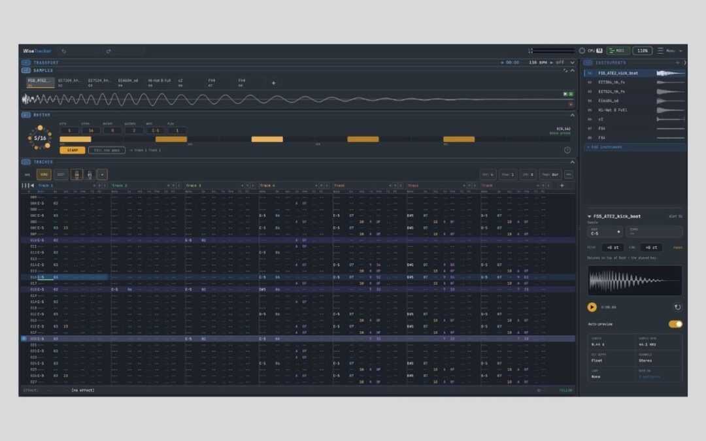
Task: Toggle the first step in the rhythm bar
Action: (x=76, y=140)
